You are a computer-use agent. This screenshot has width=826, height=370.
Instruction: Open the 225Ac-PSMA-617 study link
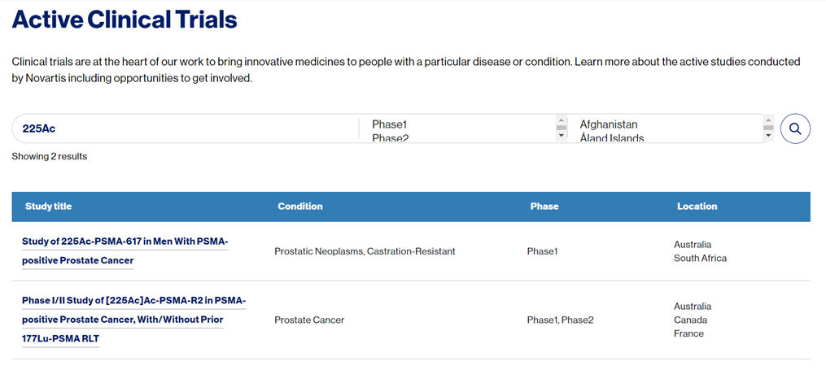(x=125, y=251)
